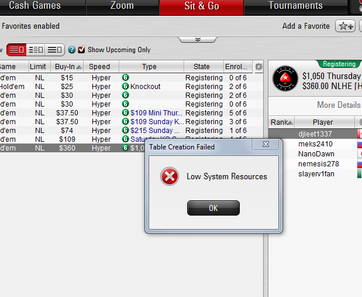Screen dimensions: 362x297
Task: Select the middle split-list view mode icon
Action: click(x=36, y=50)
